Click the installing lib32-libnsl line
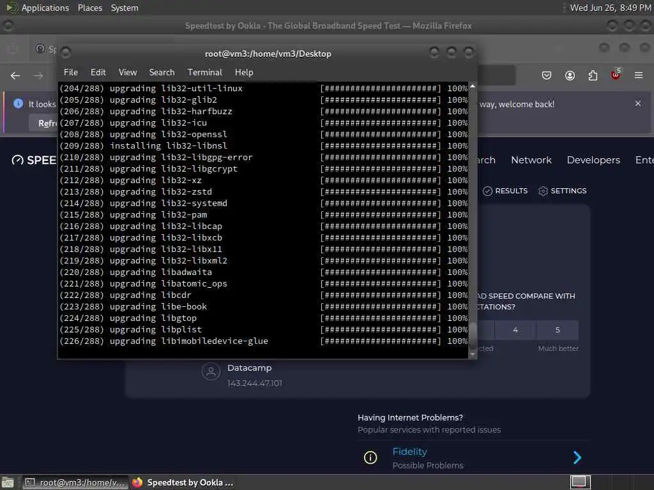 (263, 146)
